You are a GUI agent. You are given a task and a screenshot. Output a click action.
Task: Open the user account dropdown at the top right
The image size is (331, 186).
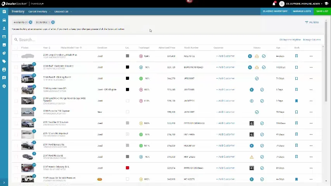[304, 4]
